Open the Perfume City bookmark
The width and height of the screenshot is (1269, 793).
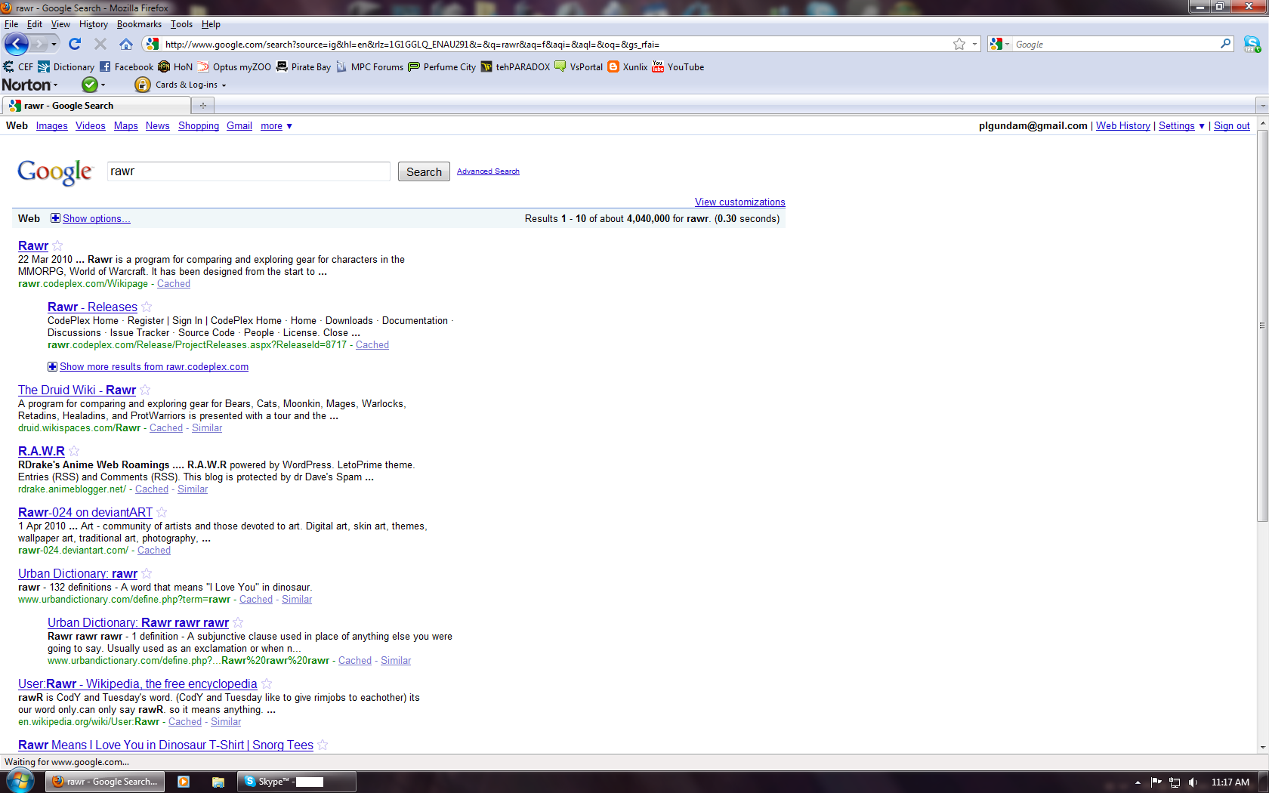(442, 66)
